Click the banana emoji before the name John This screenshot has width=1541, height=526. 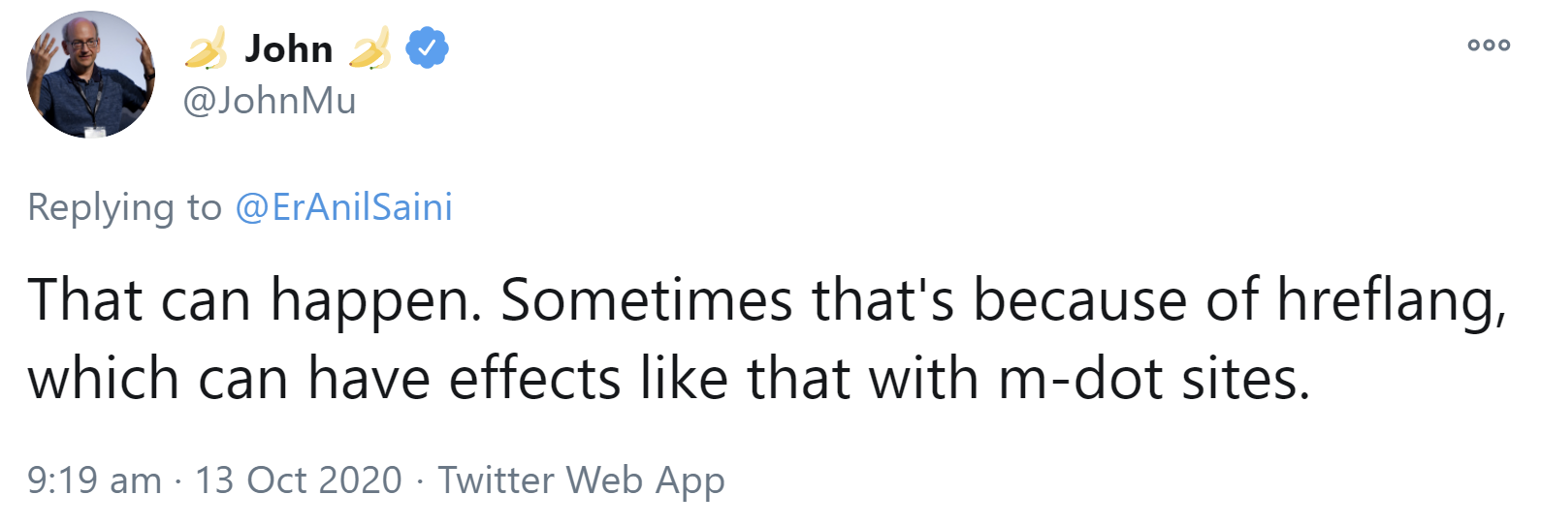[x=206, y=48]
